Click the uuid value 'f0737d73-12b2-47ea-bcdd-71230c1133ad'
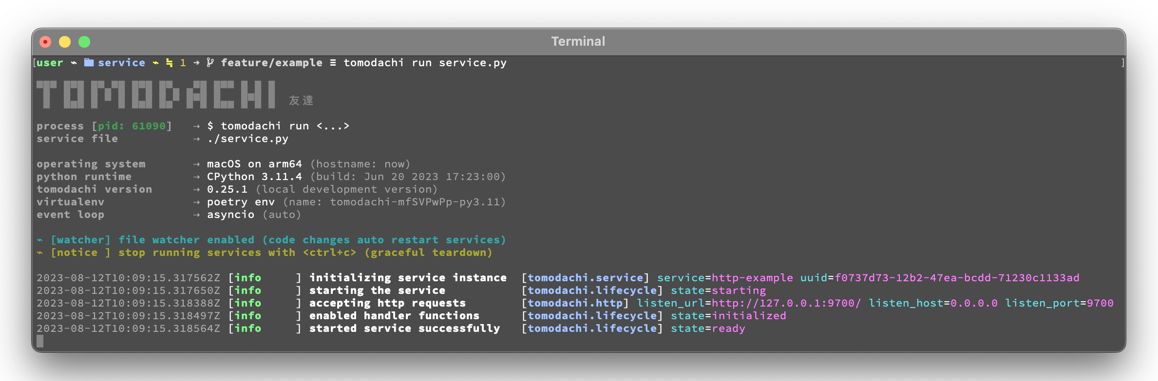1158x381 pixels. point(957,278)
